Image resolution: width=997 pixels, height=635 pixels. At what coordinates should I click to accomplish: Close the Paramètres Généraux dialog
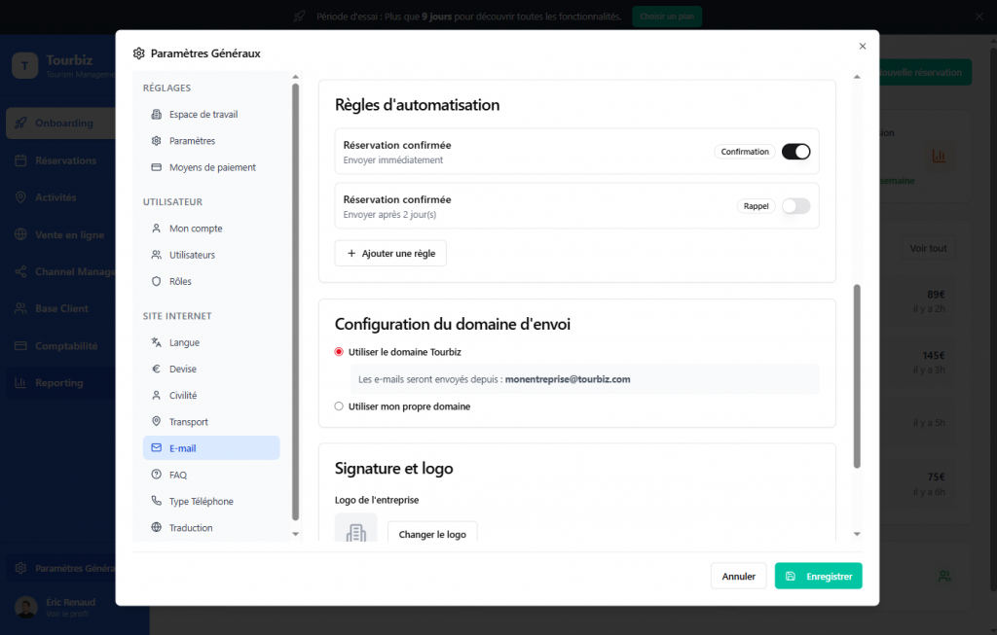tap(862, 46)
